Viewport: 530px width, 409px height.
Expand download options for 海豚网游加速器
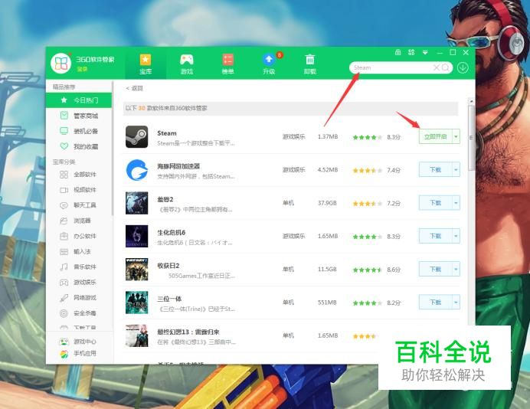tap(456, 170)
